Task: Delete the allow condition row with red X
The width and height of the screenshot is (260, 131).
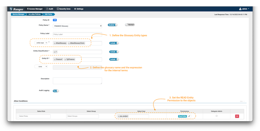Action: pyautogui.click(x=237, y=116)
